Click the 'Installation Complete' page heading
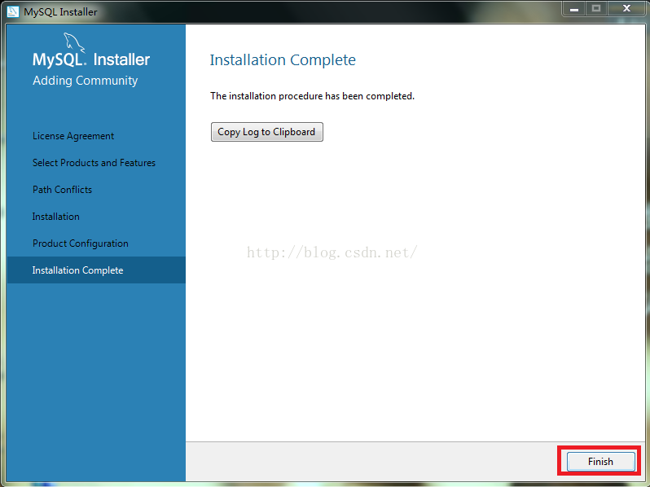Screen dimensions: 650x487 tap(283, 60)
